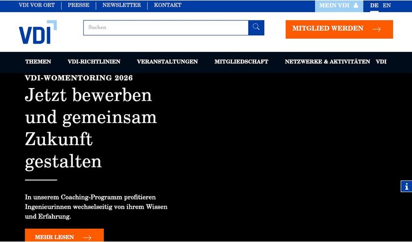
Task: Switch language to EN
Action: click(386, 5)
